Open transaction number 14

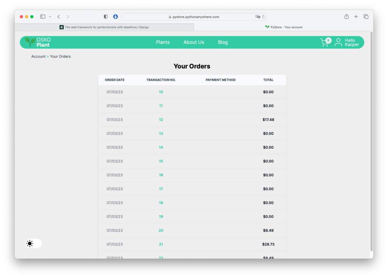161,148
